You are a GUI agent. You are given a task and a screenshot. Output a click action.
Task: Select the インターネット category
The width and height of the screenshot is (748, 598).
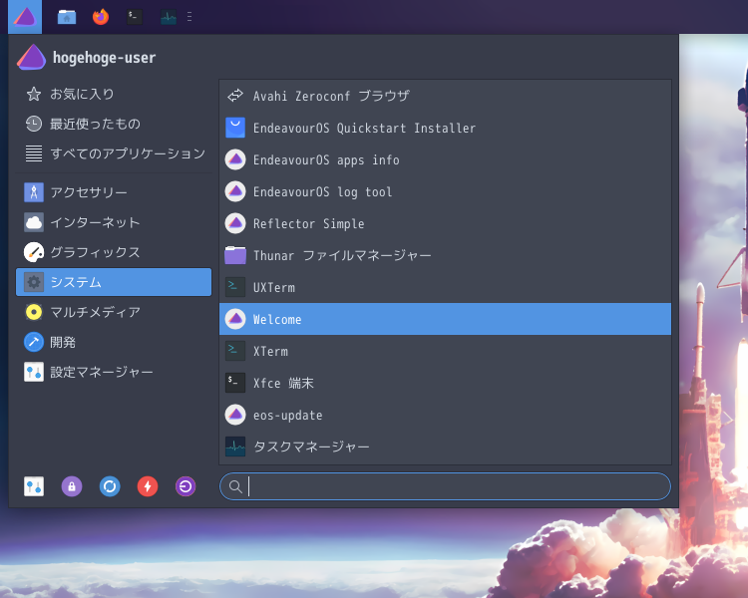tap(114, 222)
